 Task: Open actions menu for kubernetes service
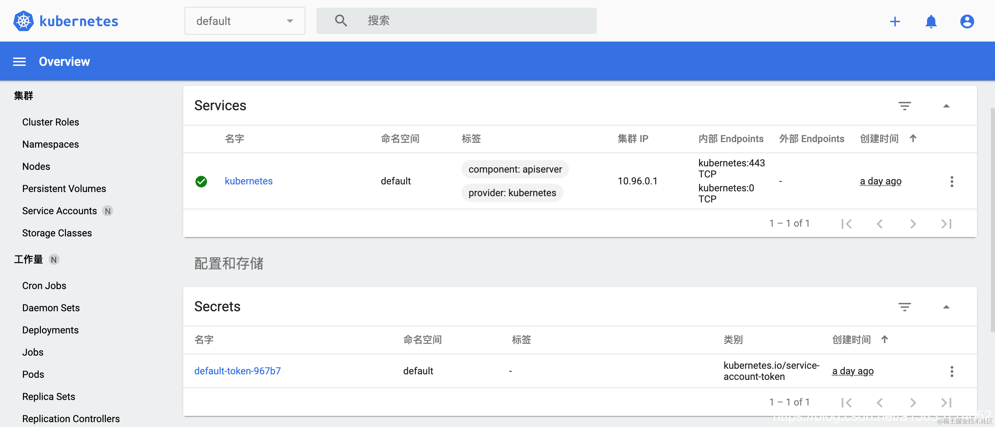[x=952, y=181]
